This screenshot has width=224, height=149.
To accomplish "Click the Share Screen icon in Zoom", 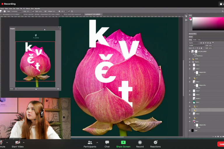I will point(123,142).
